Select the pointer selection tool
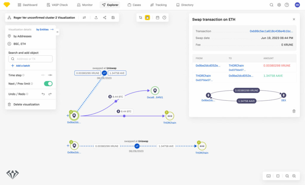This screenshot has width=305, height=185. pyautogui.click(x=141, y=18)
